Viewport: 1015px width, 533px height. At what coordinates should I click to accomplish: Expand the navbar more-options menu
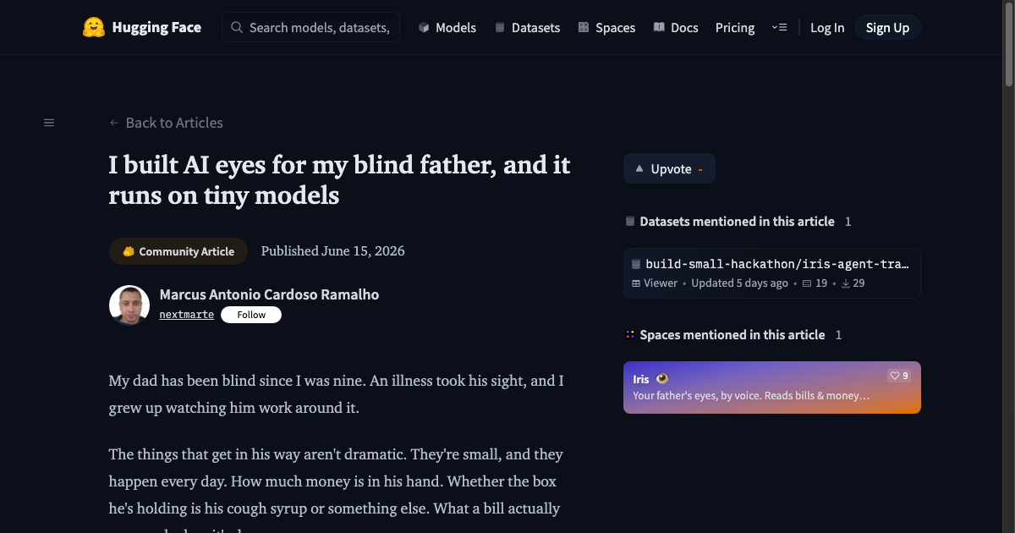(x=780, y=27)
